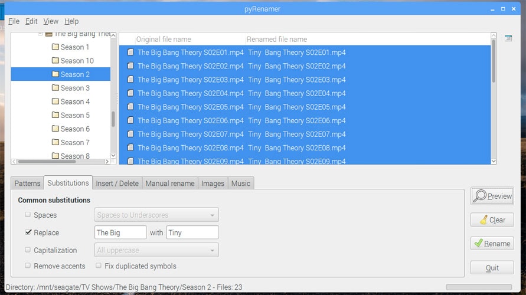
Task: Switch to the Music tab
Action: click(x=240, y=183)
